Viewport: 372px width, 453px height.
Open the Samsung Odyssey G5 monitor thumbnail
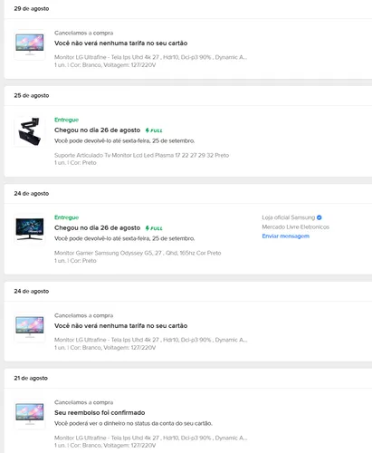click(x=30, y=229)
